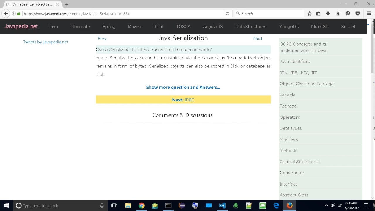Click the green padlock security icon
This screenshot has height=211, width=375.
[19, 13]
